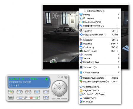Click the clock timeshift button on control panel
133x109 pixels.
coord(46,92)
